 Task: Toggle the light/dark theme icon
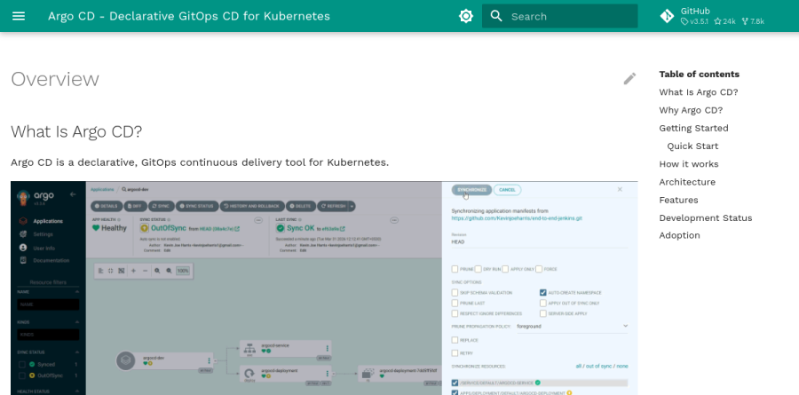click(466, 16)
